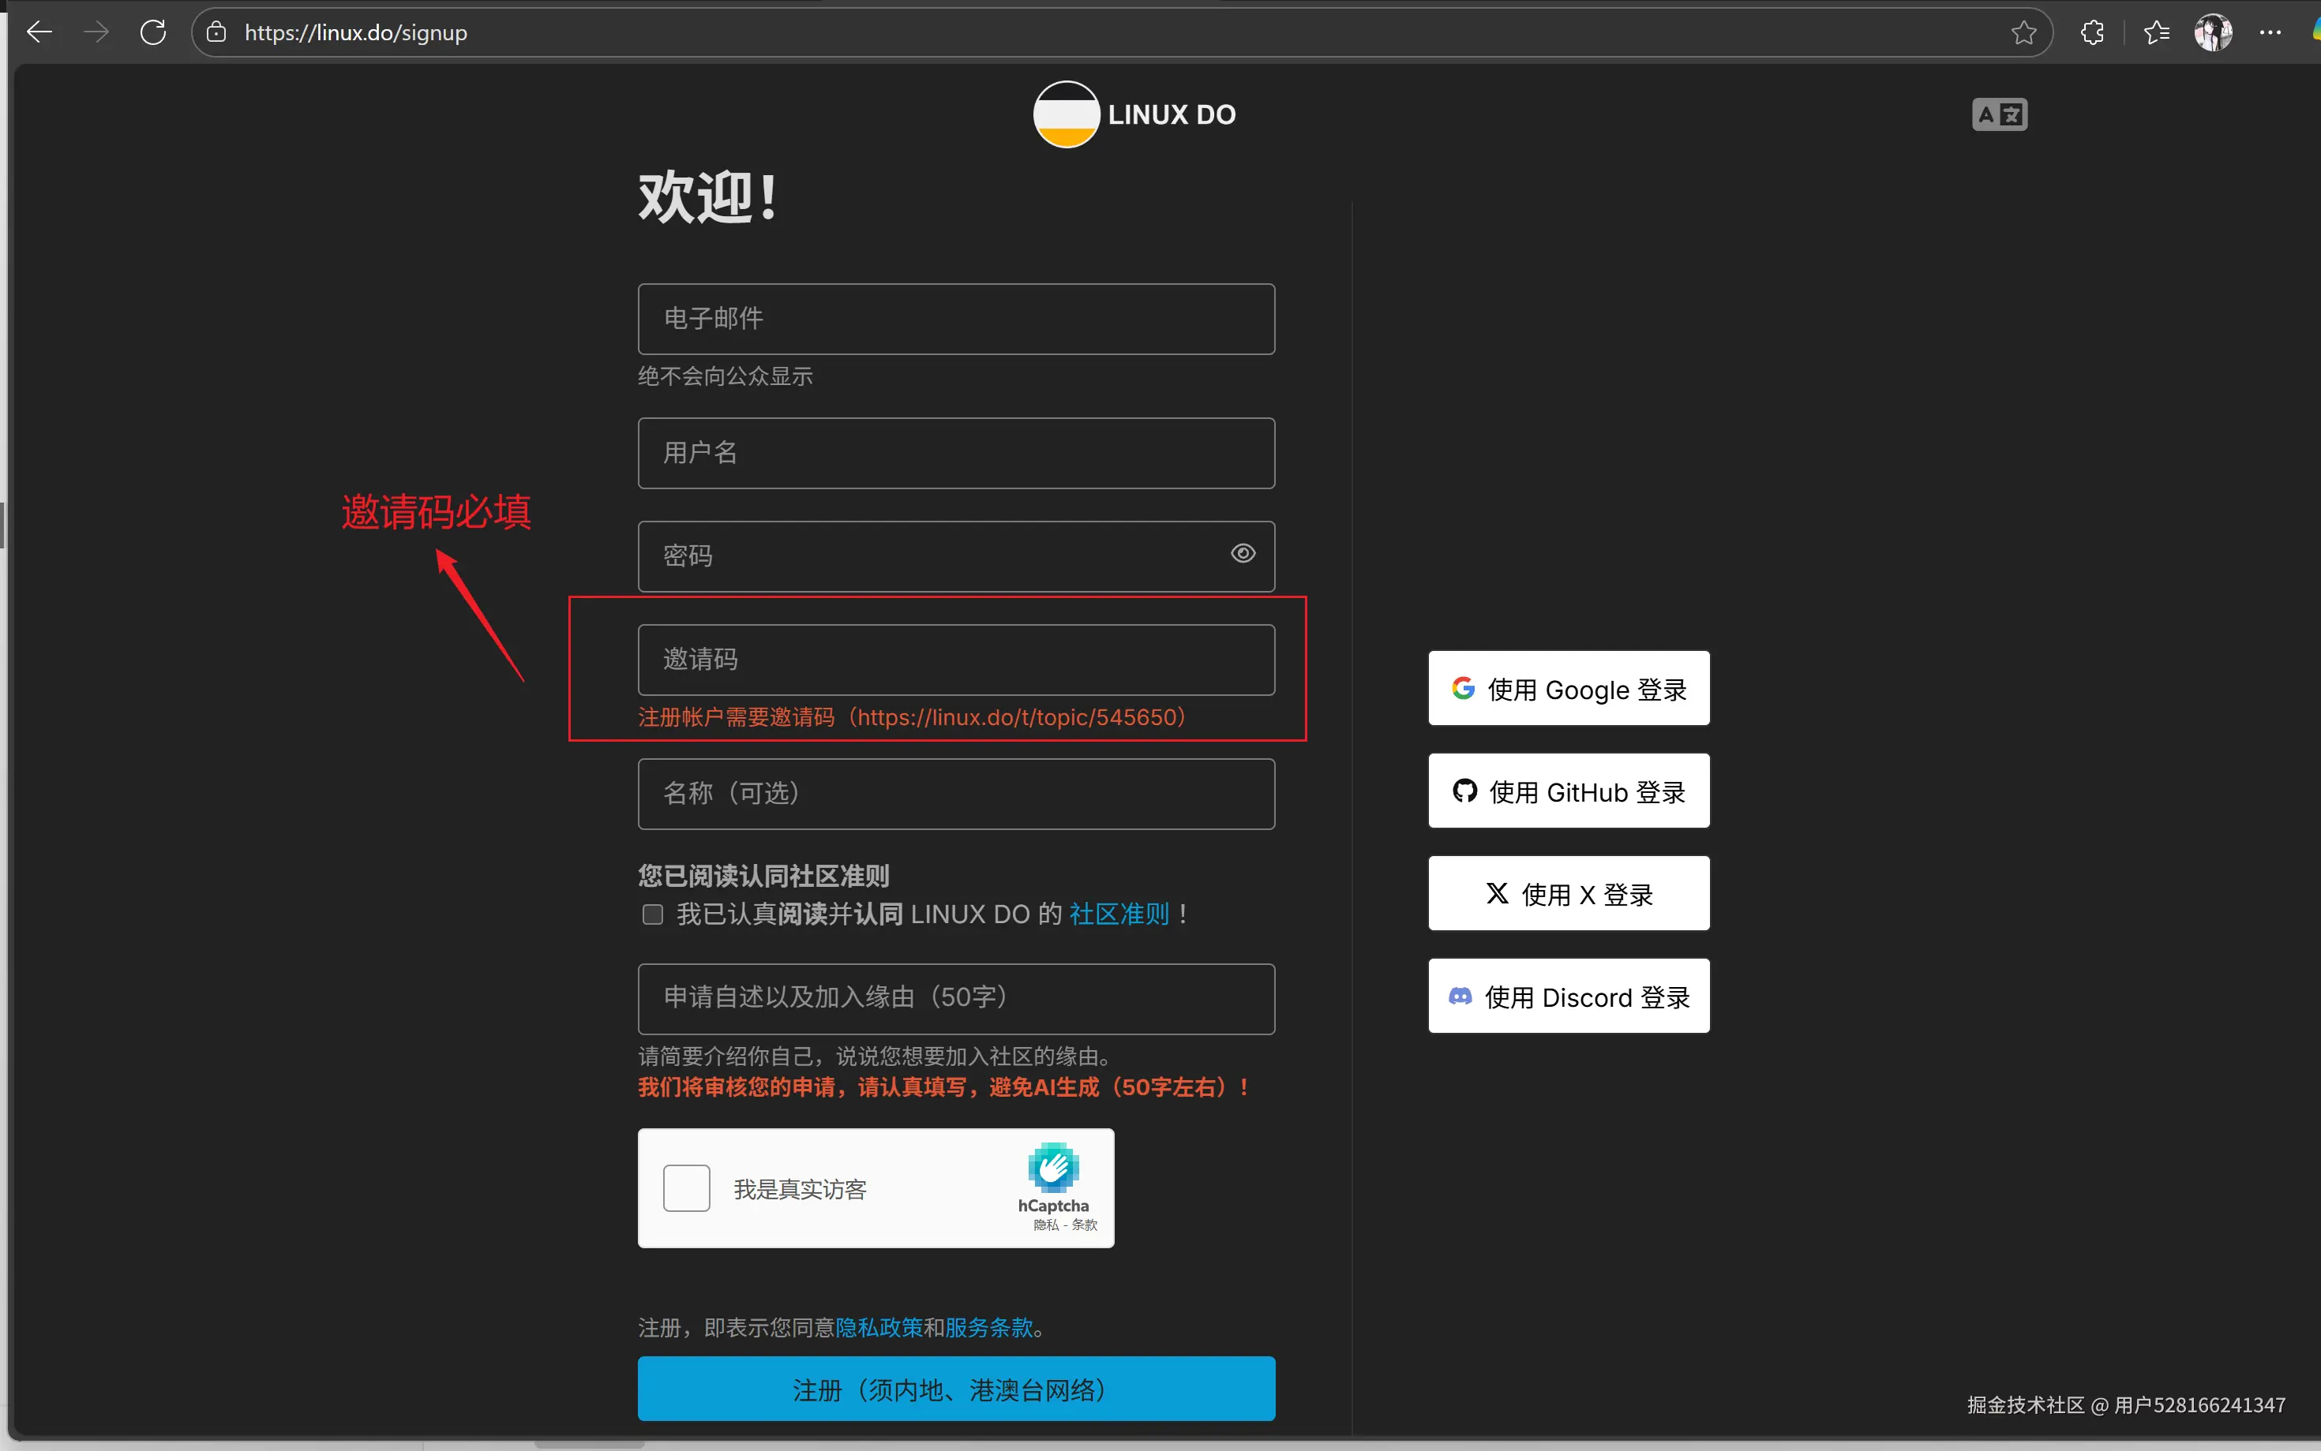Screen dimensions: 2321x1451
Task: Open the 社区准则 community guidelines link
Action: click(x=1119, y=914)
